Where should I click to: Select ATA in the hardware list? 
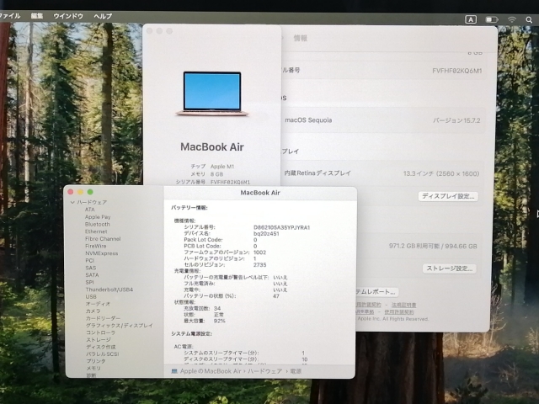tap(90, 210)
